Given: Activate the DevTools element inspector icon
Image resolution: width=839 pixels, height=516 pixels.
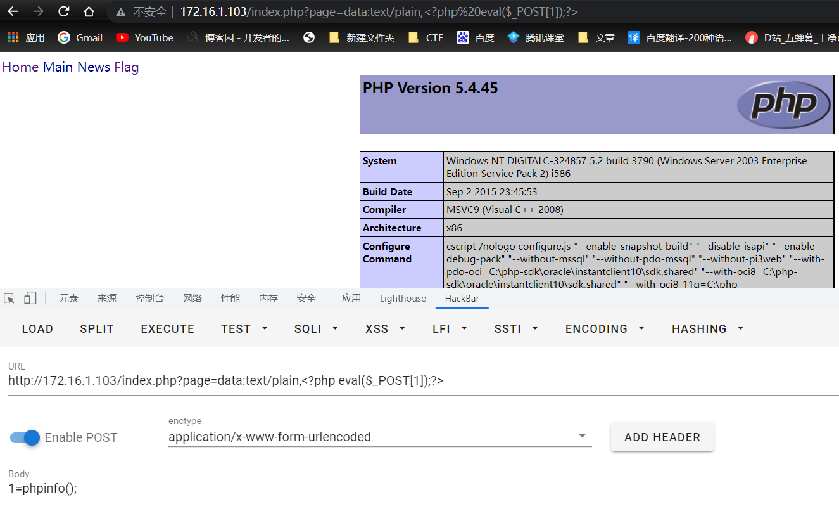Looking at the screenshot, I should 9,299.
